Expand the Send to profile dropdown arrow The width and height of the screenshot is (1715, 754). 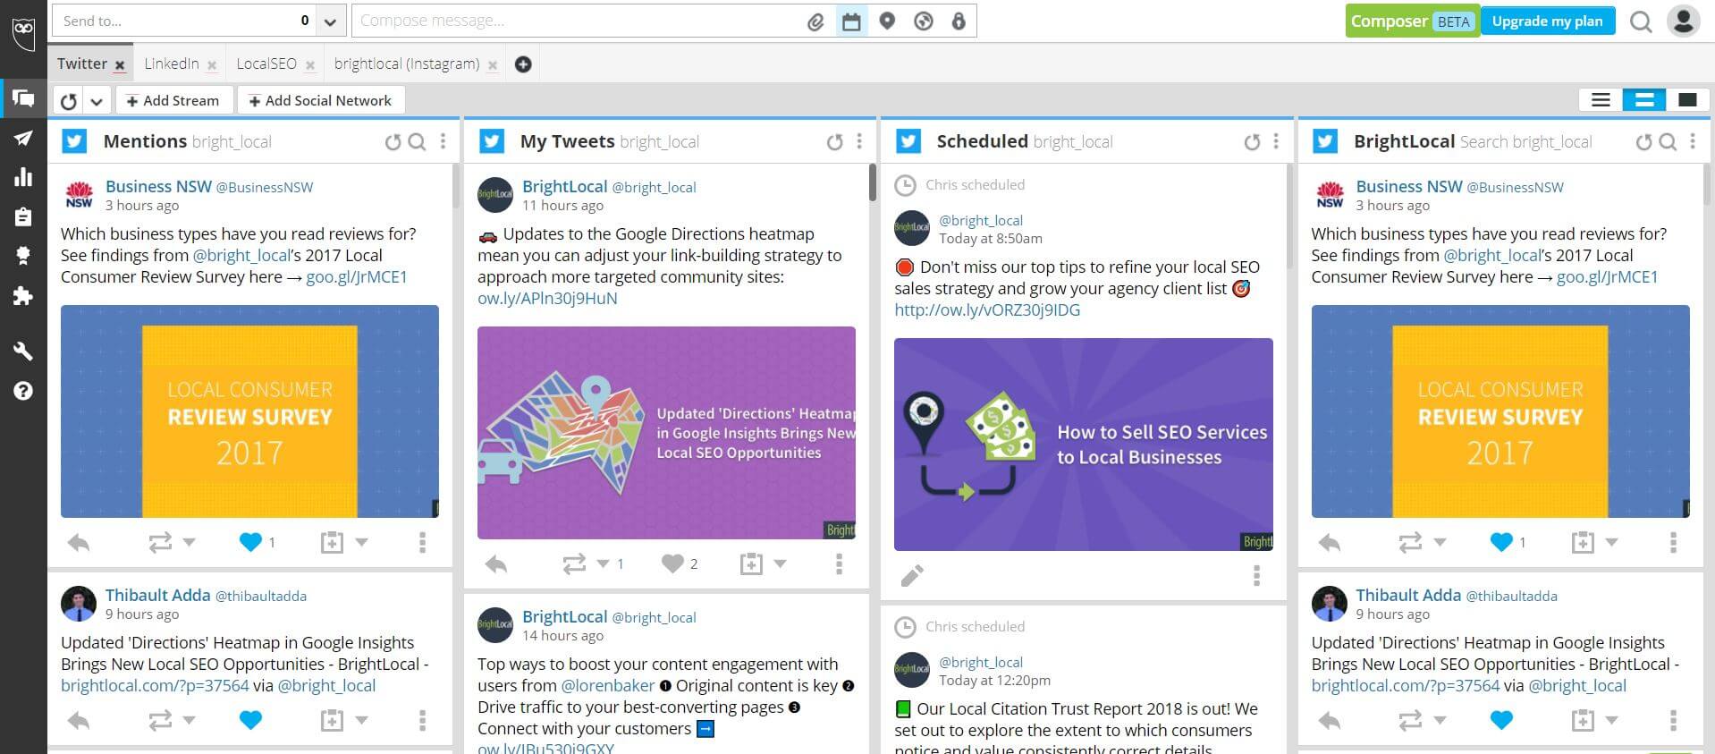(330, 21)
